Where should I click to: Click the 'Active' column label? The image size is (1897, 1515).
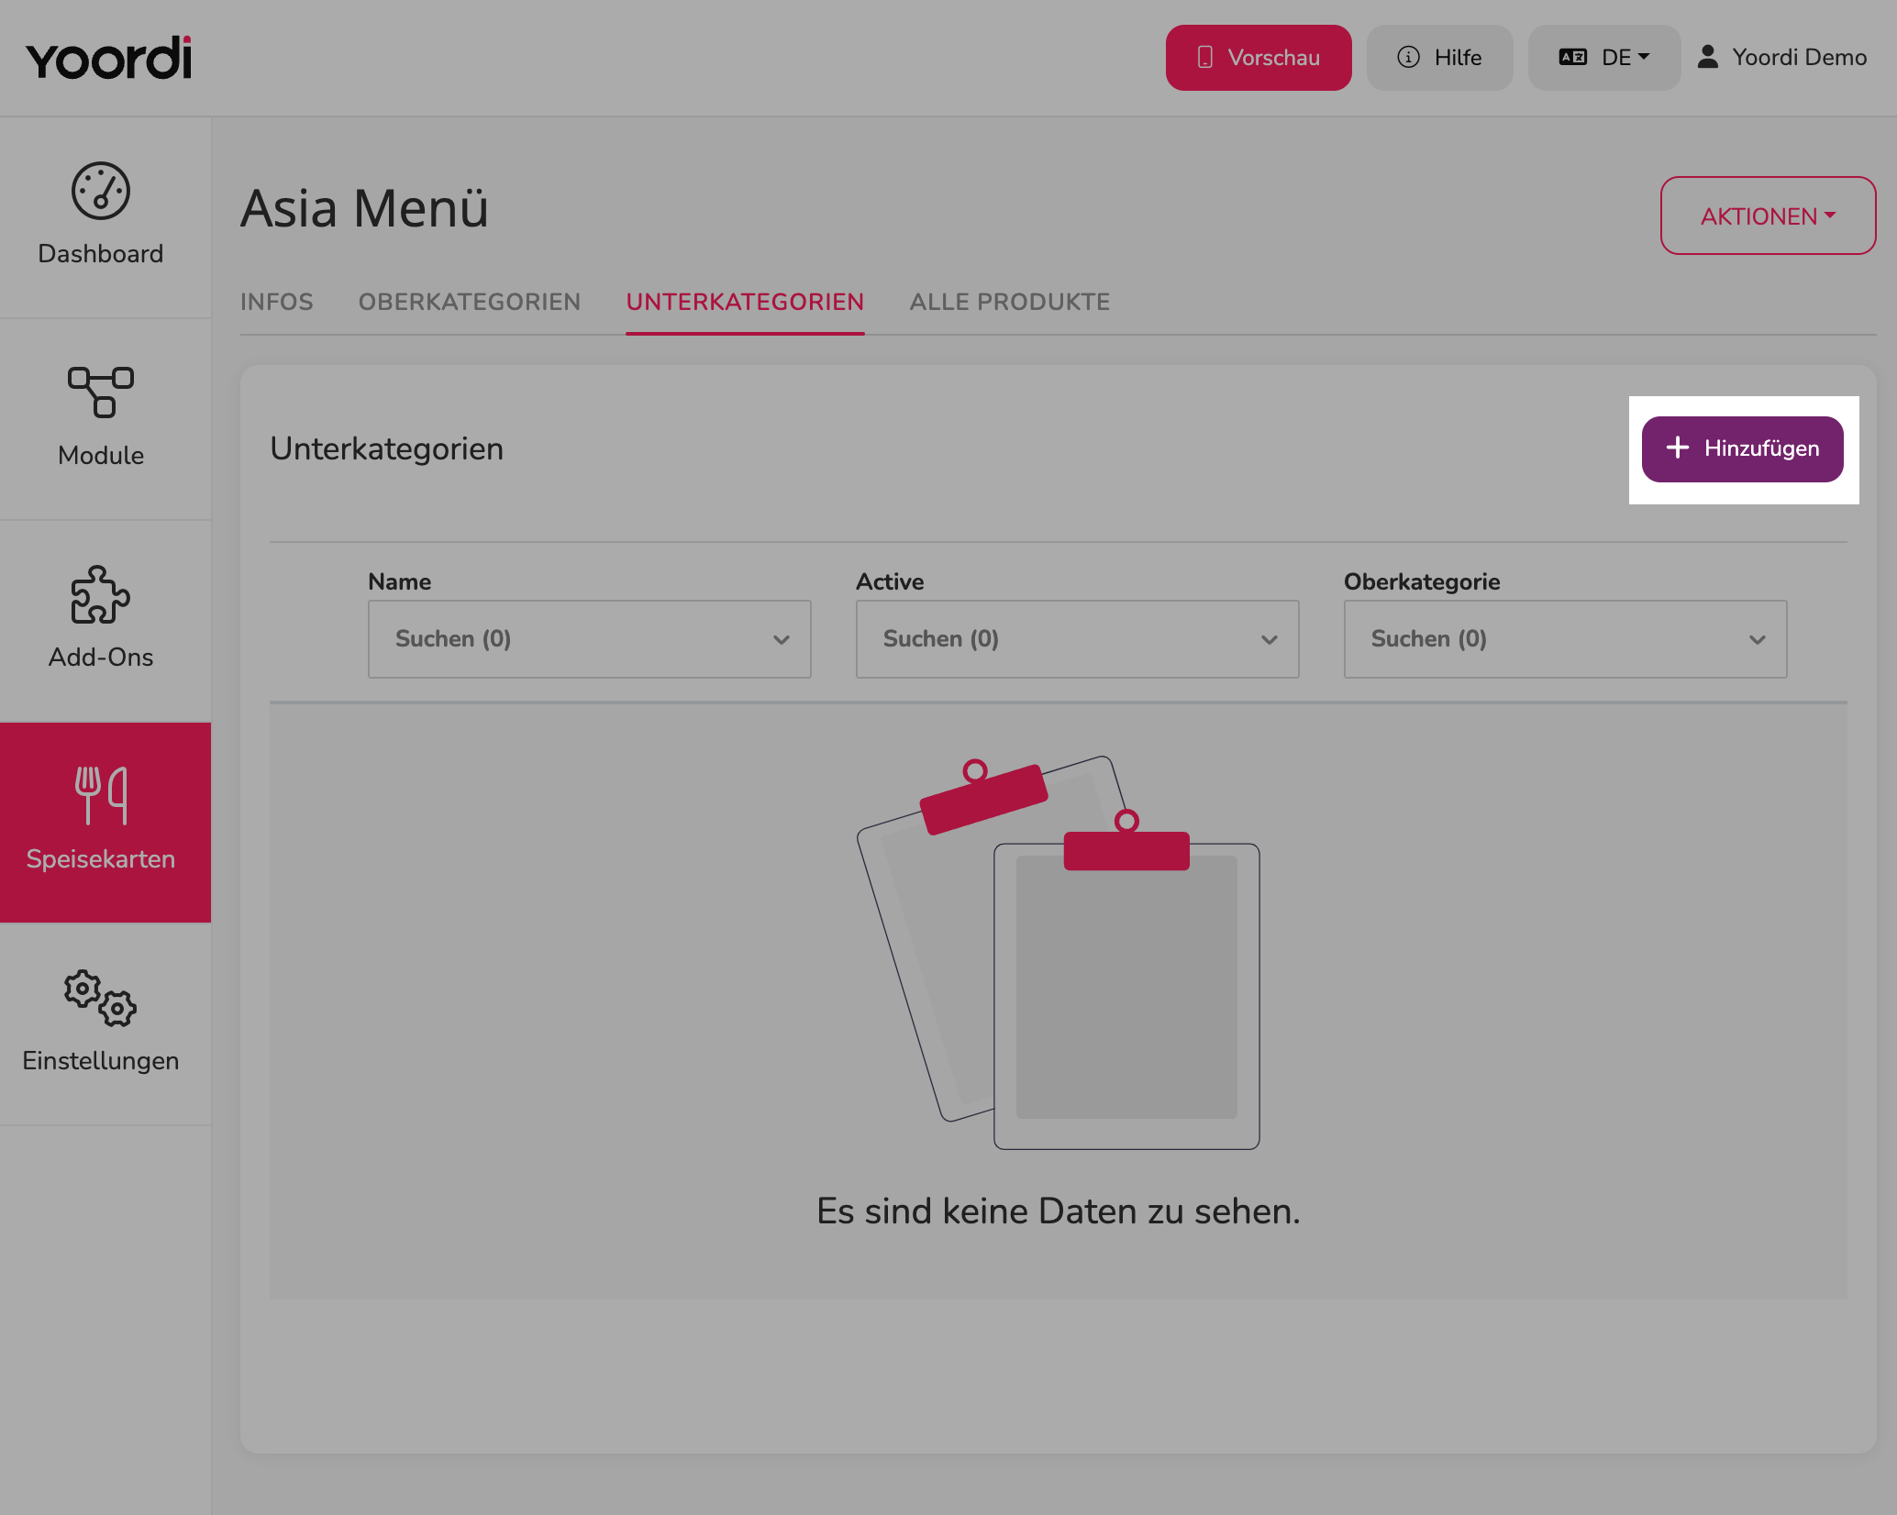click(890, 581)
